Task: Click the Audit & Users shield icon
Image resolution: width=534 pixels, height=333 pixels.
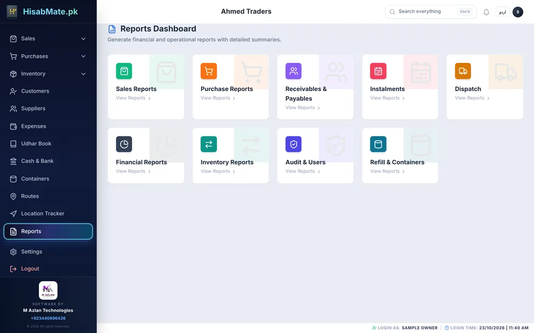Action: [294, 144]
